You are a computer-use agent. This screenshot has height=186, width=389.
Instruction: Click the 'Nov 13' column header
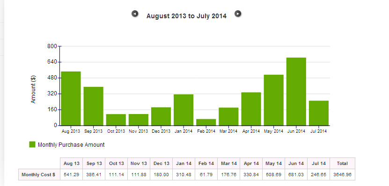139,164
